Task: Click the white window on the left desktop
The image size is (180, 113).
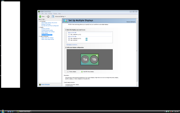Action: point(11,45)
